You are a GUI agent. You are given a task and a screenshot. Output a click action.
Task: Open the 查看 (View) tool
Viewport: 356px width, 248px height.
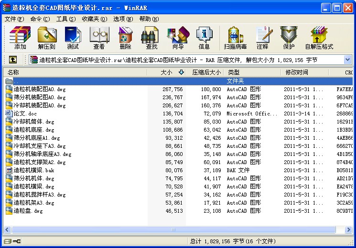click(99, 38)
